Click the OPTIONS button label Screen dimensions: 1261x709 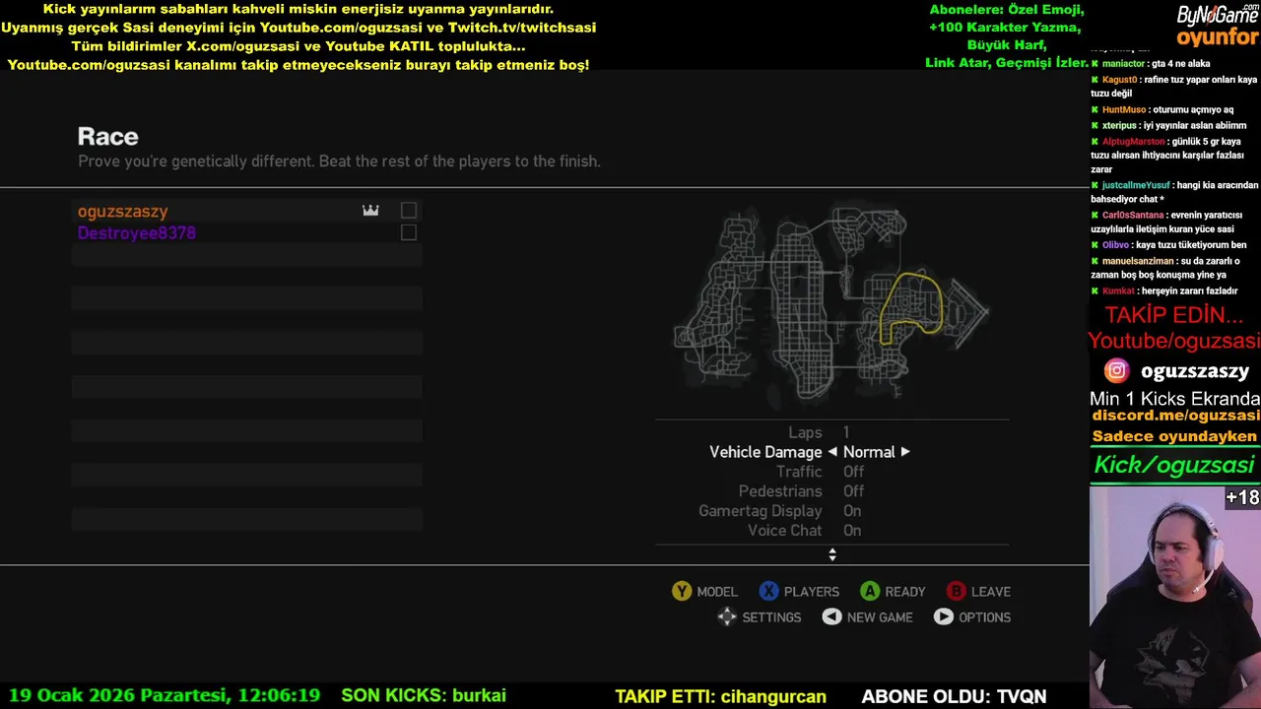pos(985,617)
